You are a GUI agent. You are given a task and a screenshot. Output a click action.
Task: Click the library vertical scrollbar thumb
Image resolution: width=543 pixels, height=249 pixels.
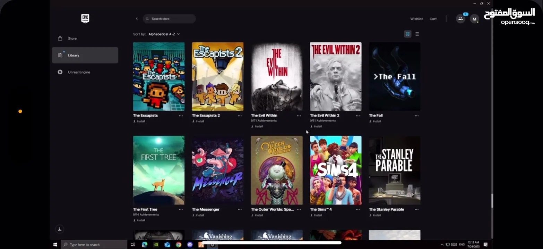click(492, 201)
